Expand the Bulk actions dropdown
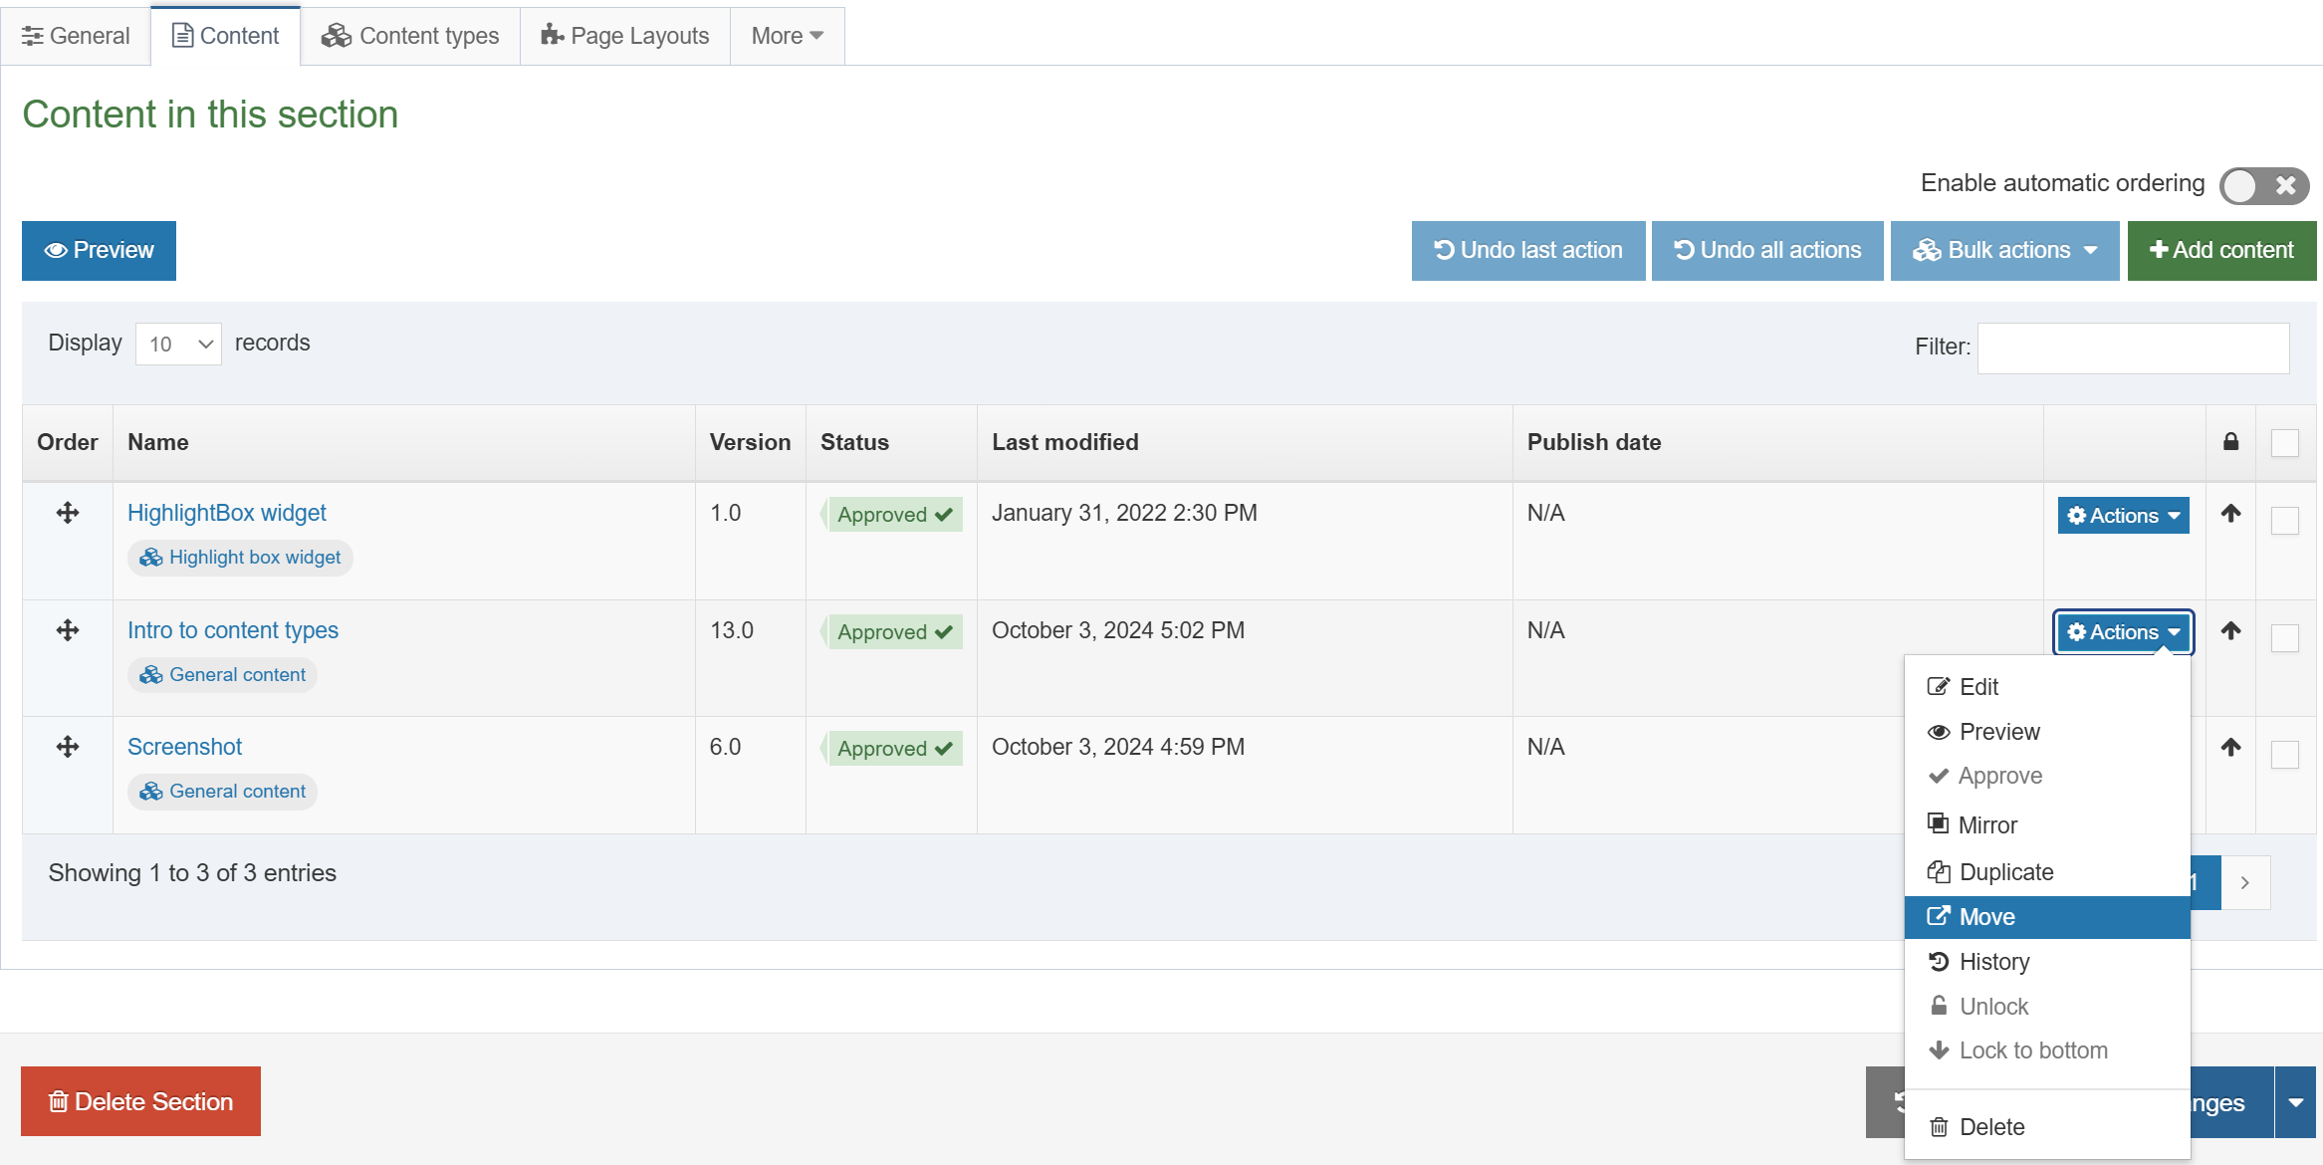The image size is (2323, 1165). pos(2003,251)
